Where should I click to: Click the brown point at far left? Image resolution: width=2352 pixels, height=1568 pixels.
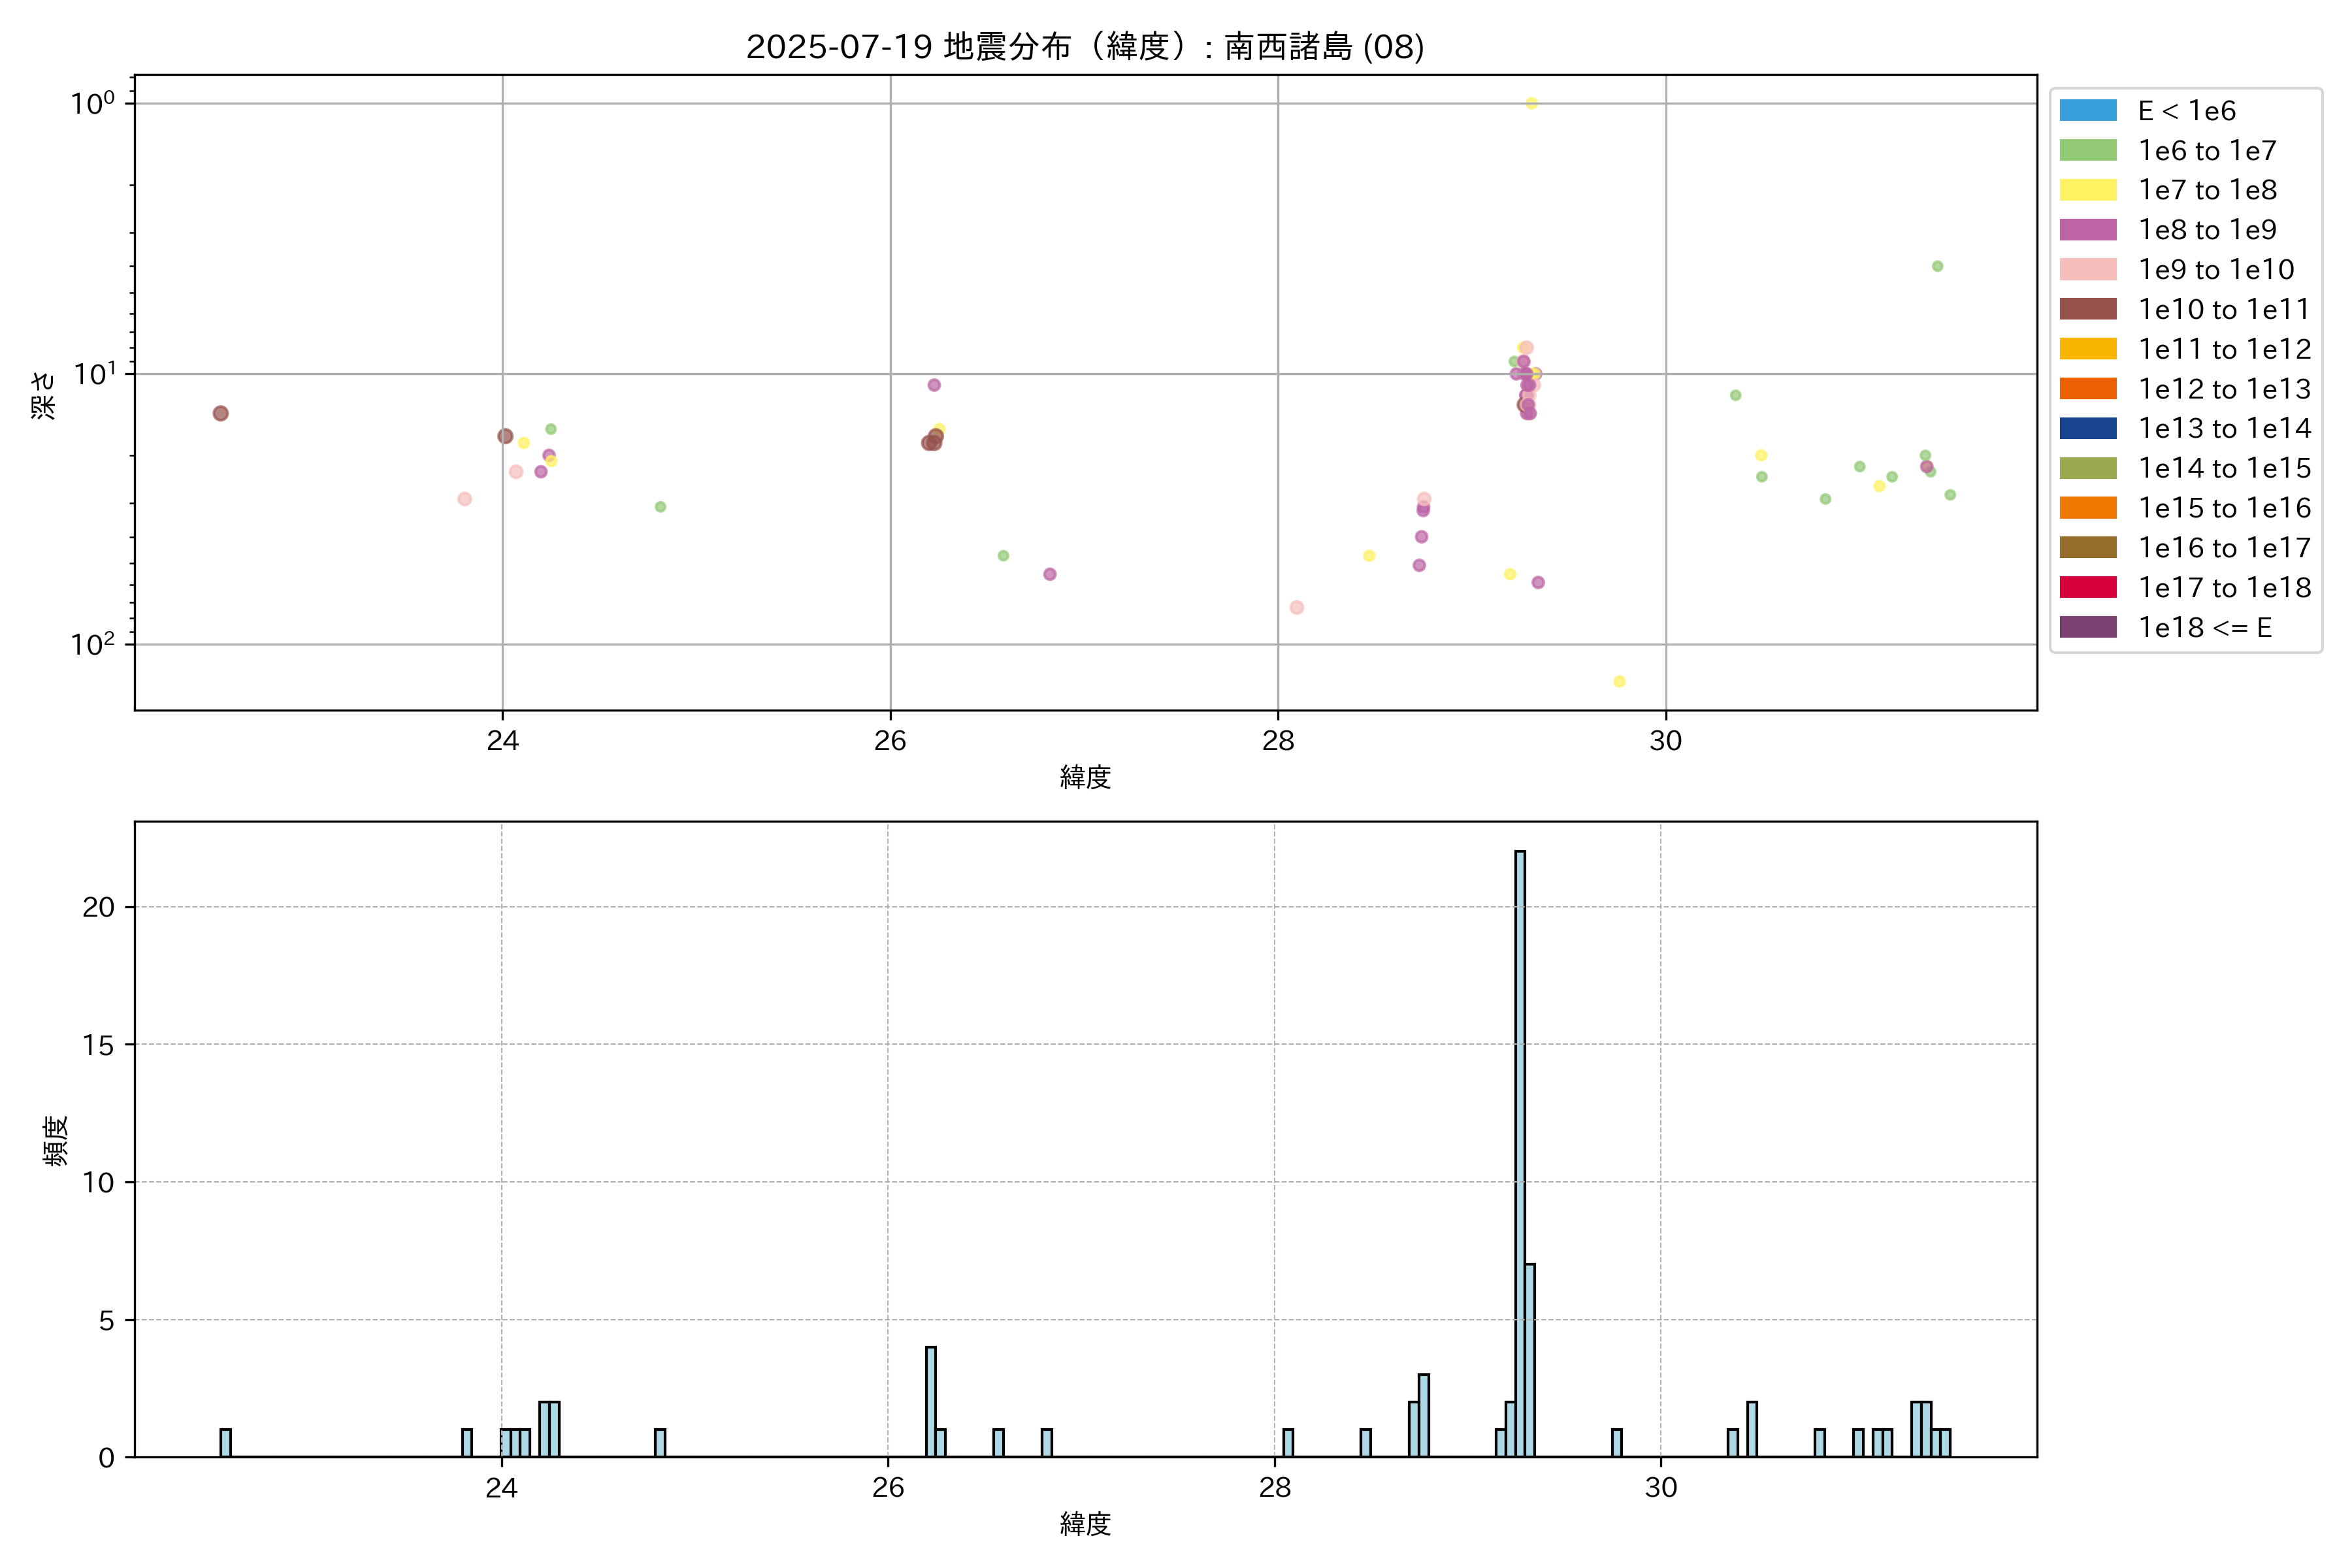(x=221, y=413)
